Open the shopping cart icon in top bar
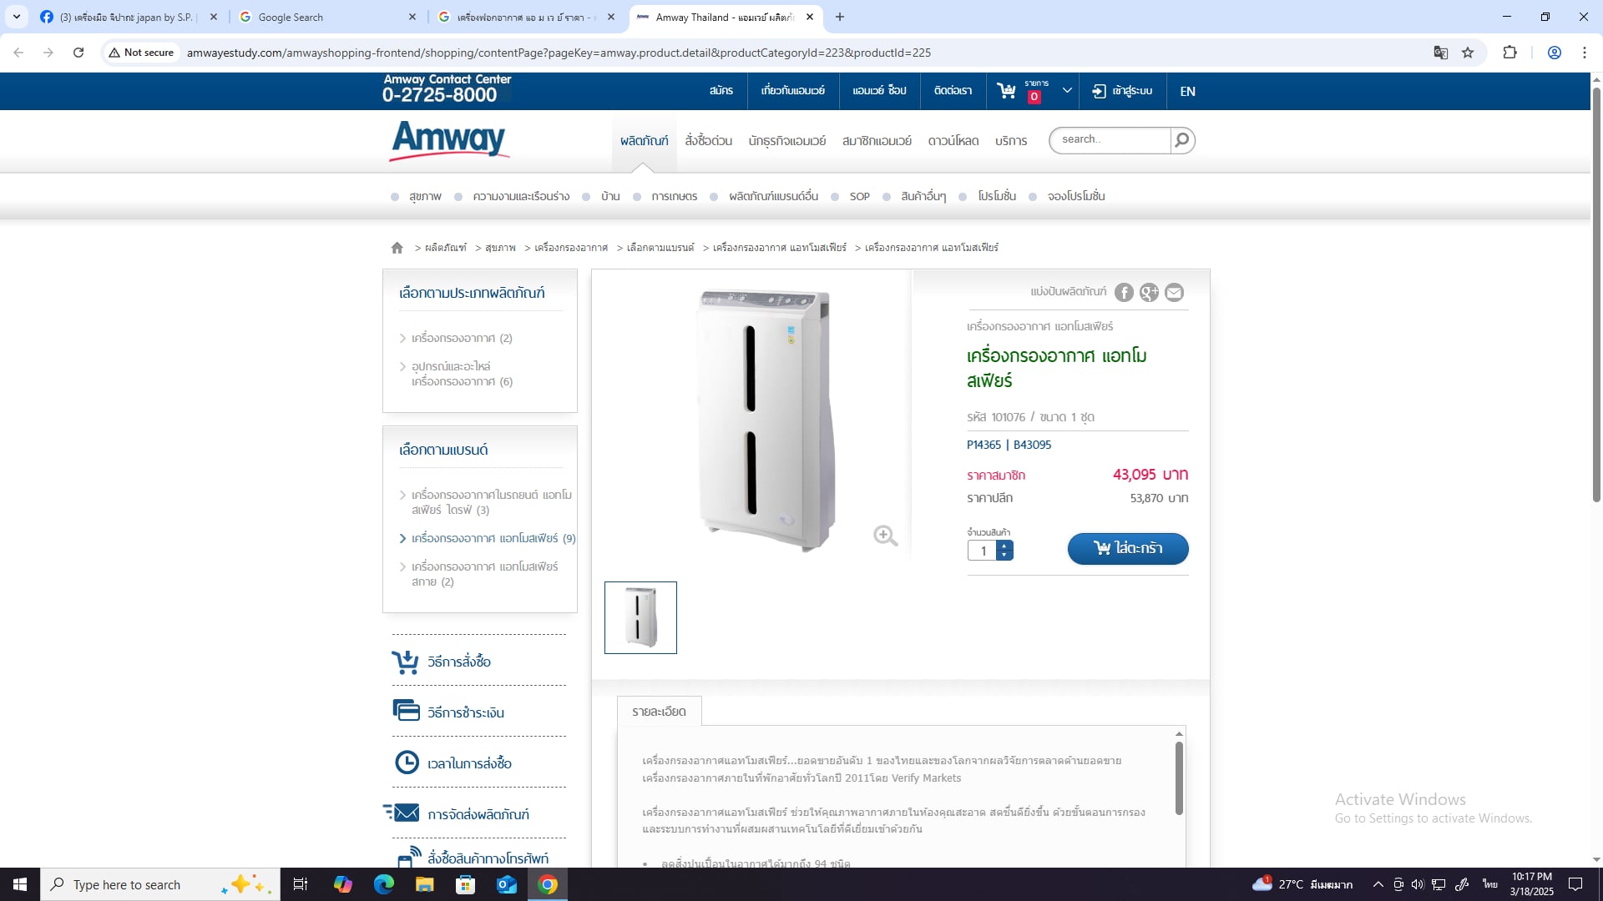 click(x=1007, y=91)
